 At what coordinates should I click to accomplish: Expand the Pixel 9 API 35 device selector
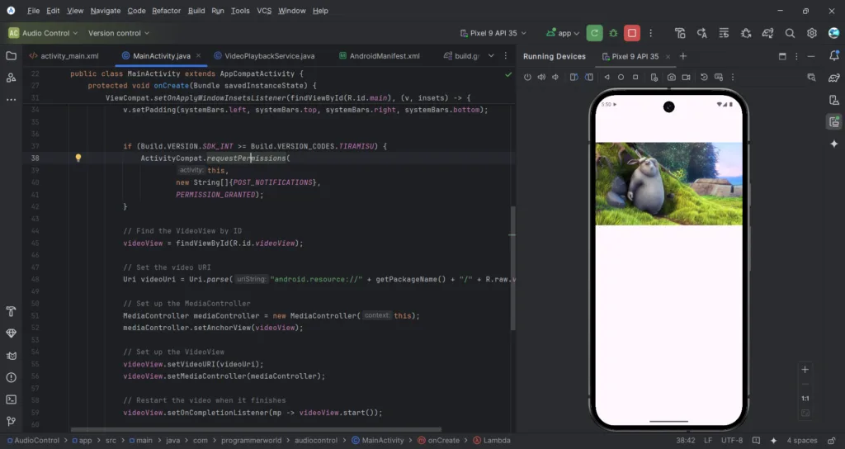pyautogui.click(x=493, y=33)
